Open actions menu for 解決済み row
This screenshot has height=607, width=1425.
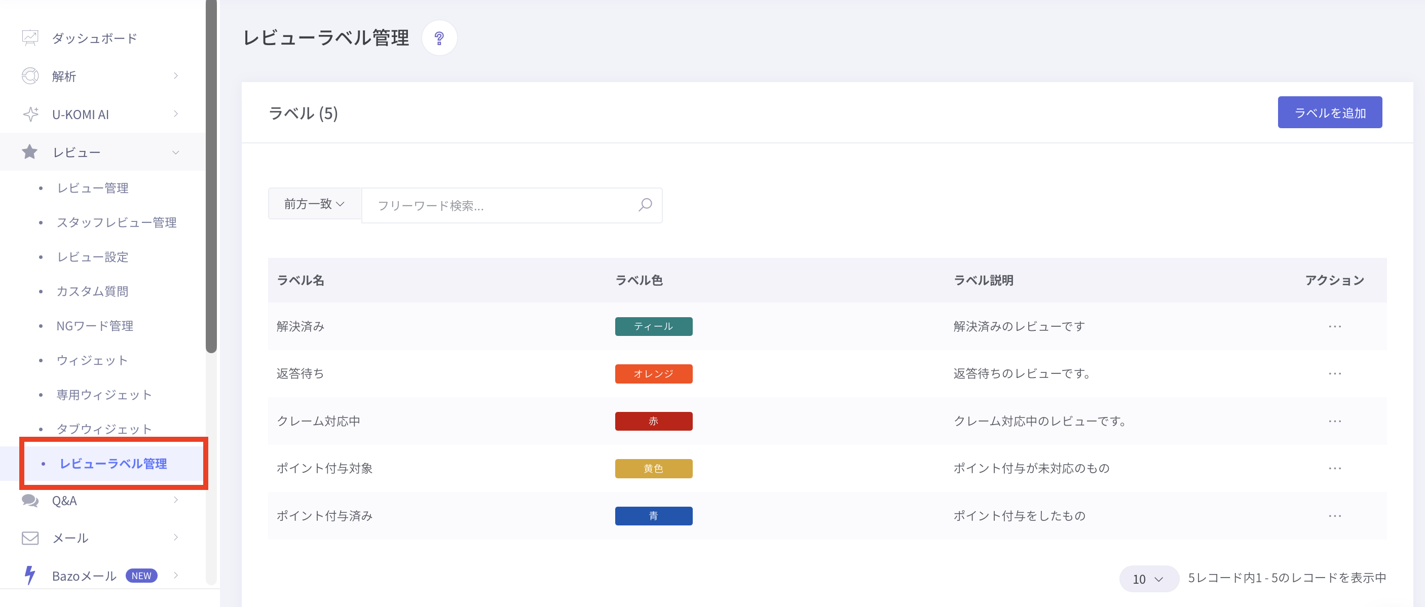[1334, 326]
